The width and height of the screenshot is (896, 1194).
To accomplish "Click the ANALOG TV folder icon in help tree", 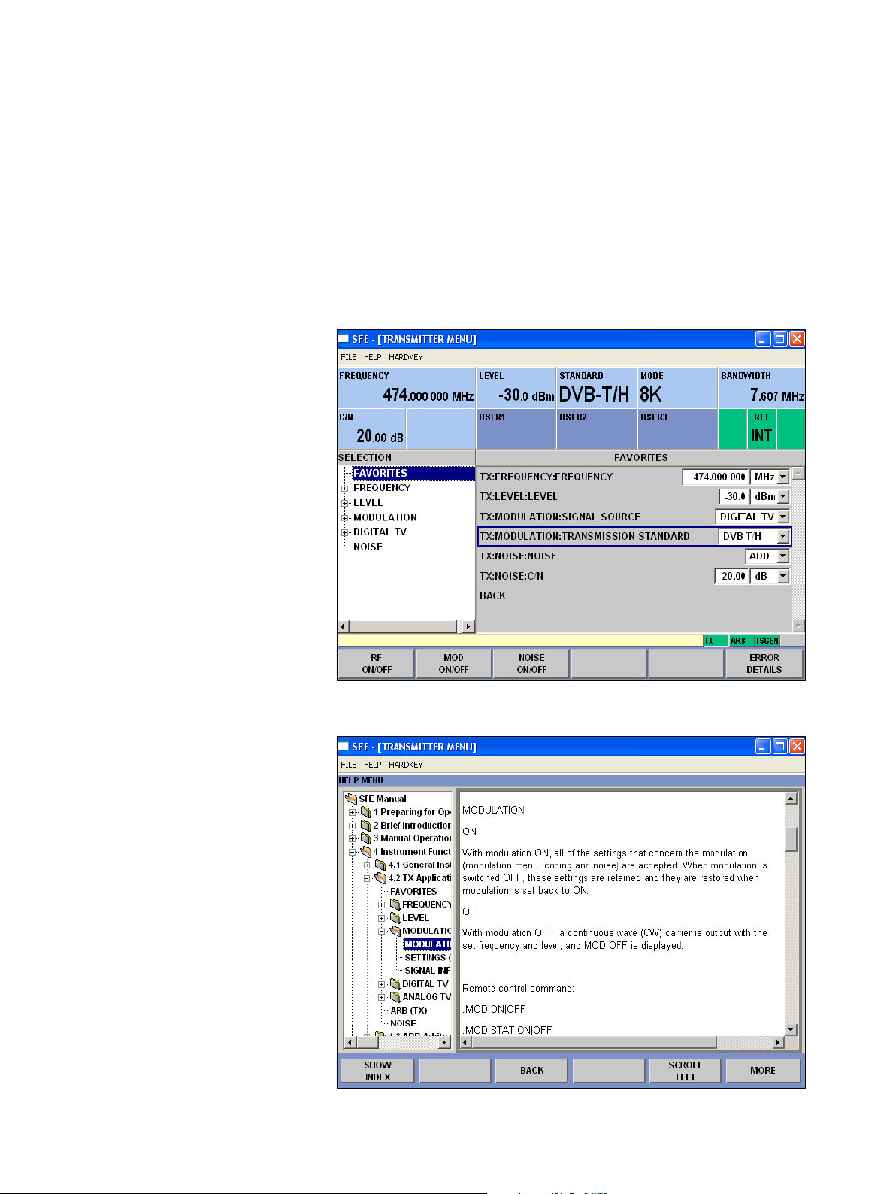I will (x=395, y=997).
